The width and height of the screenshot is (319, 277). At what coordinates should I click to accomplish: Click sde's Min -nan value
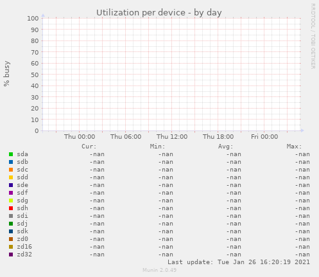point(166,185)
